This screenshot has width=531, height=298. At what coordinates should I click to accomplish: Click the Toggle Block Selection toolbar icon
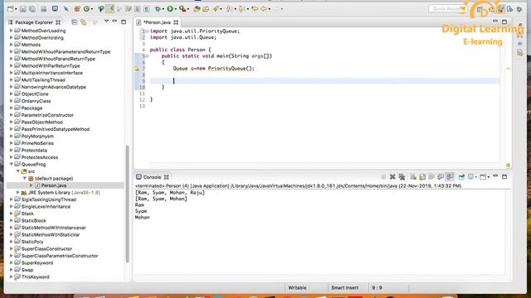tap(137, 9)
